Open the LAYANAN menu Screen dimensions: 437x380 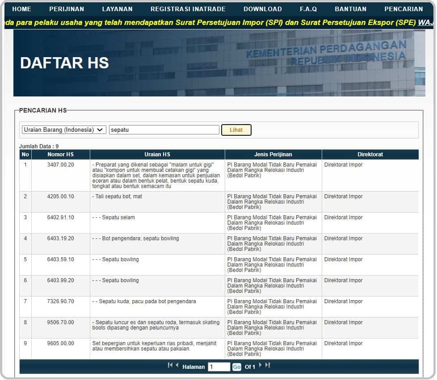(117, 8)
